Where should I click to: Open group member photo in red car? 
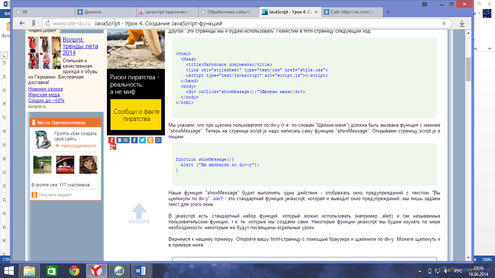coord(65,165)
